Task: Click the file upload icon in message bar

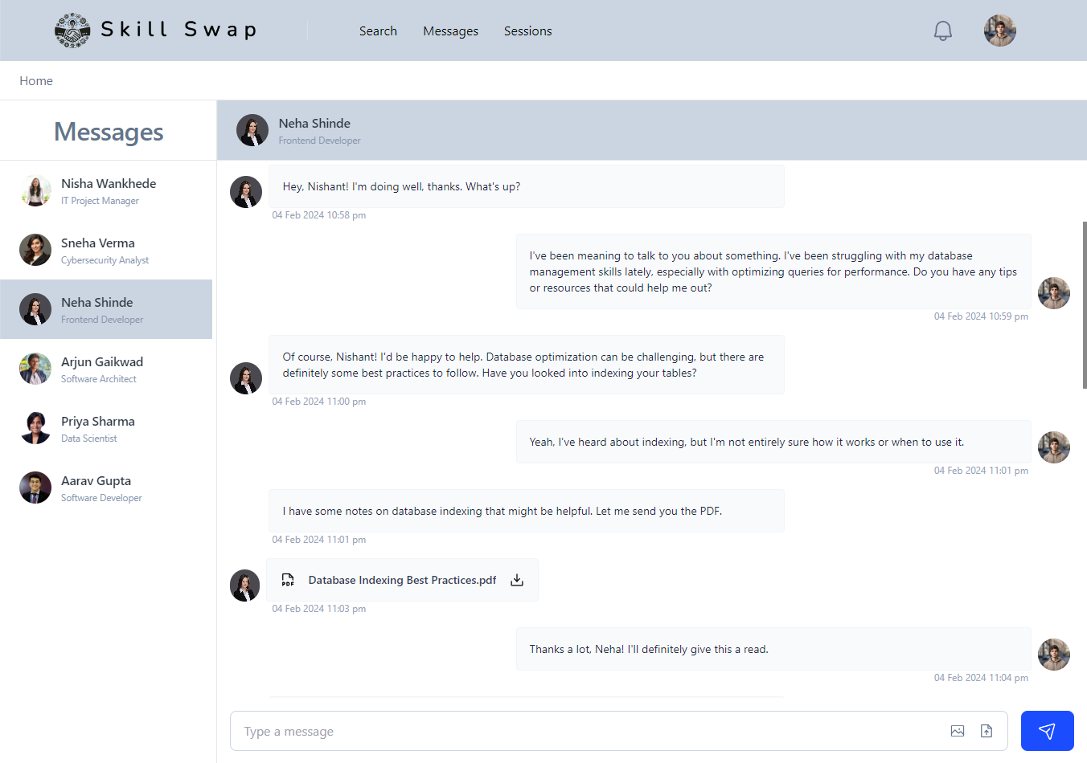Action: [987, 731]
